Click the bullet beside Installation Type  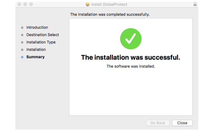point(22,42)
